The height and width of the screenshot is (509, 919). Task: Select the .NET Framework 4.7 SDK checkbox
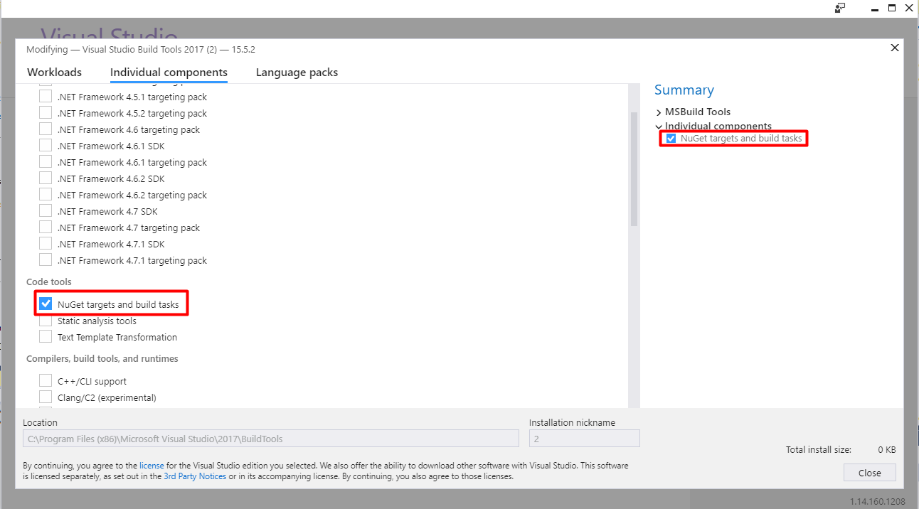(46, 211)
